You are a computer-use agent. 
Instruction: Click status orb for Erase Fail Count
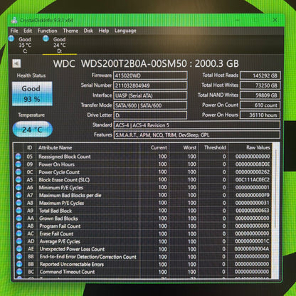tap(19, 233)
